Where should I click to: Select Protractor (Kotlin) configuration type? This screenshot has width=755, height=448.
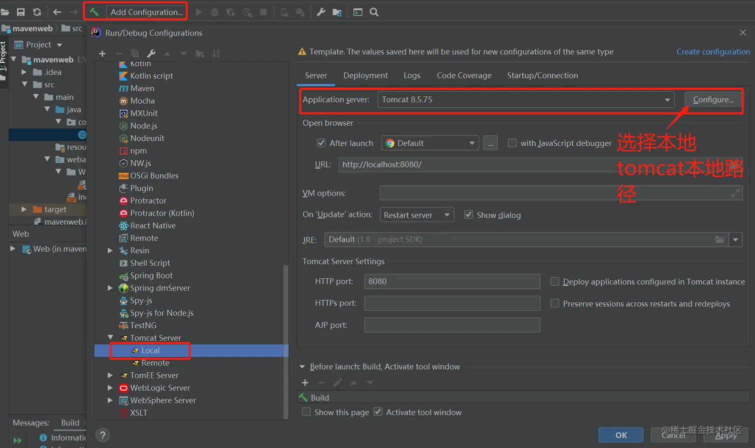pyautogui.click(x=162, y=213)
